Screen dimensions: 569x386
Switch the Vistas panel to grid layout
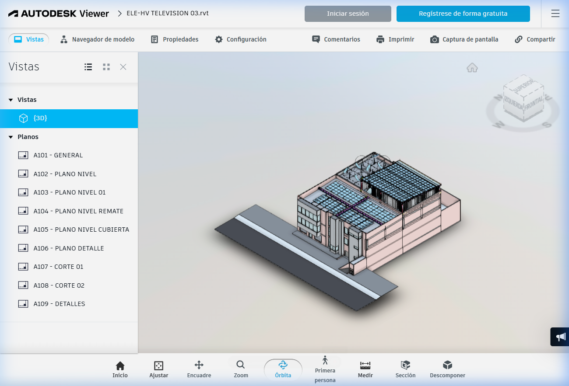(x=106, y=67)
